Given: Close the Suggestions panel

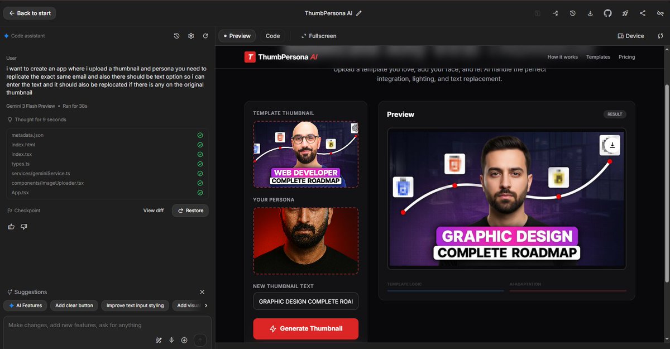Looking at the screenshot, I should 202,292.
